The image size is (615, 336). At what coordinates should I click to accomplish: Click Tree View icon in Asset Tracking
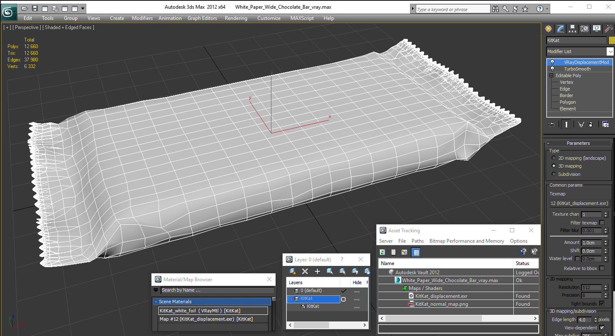pyautogui.click(x=404, y=252)
